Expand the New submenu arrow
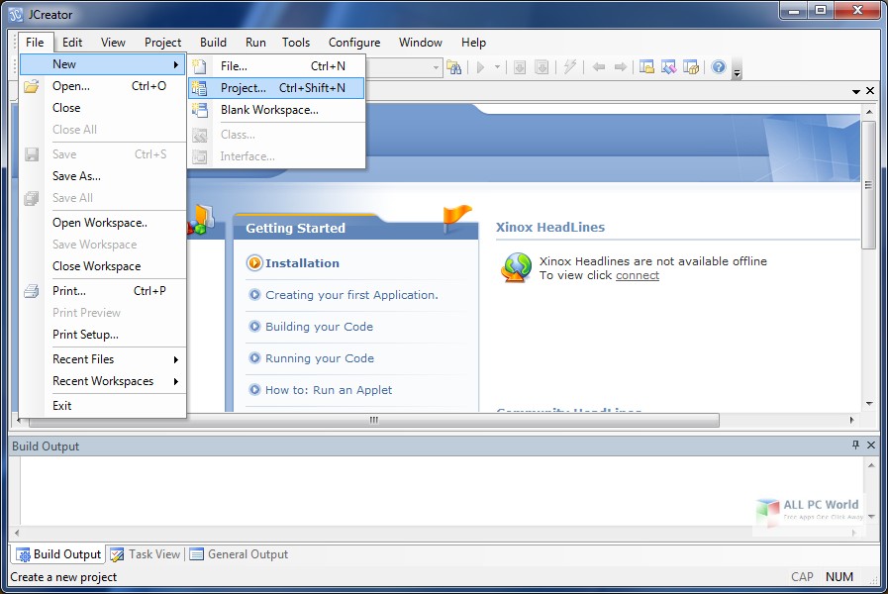The width and height of the screenshot is (888, 594). (176, 64)
